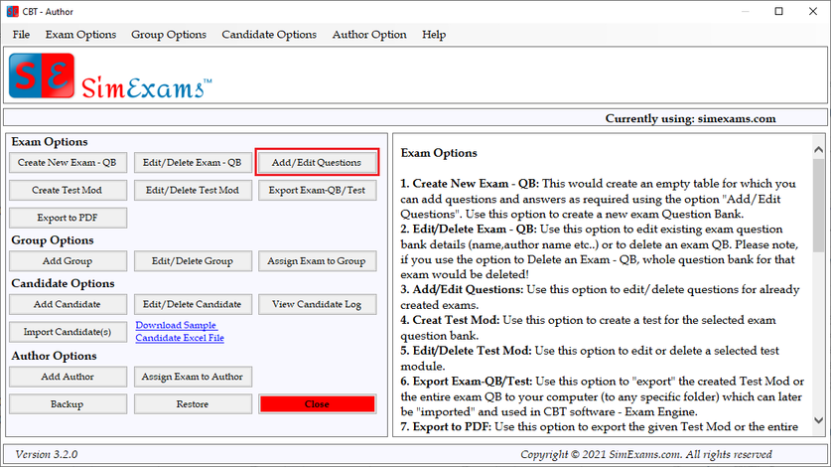Open View Candidate Log
The width and height of the screenshot is (831, 467).
(317, 305)
